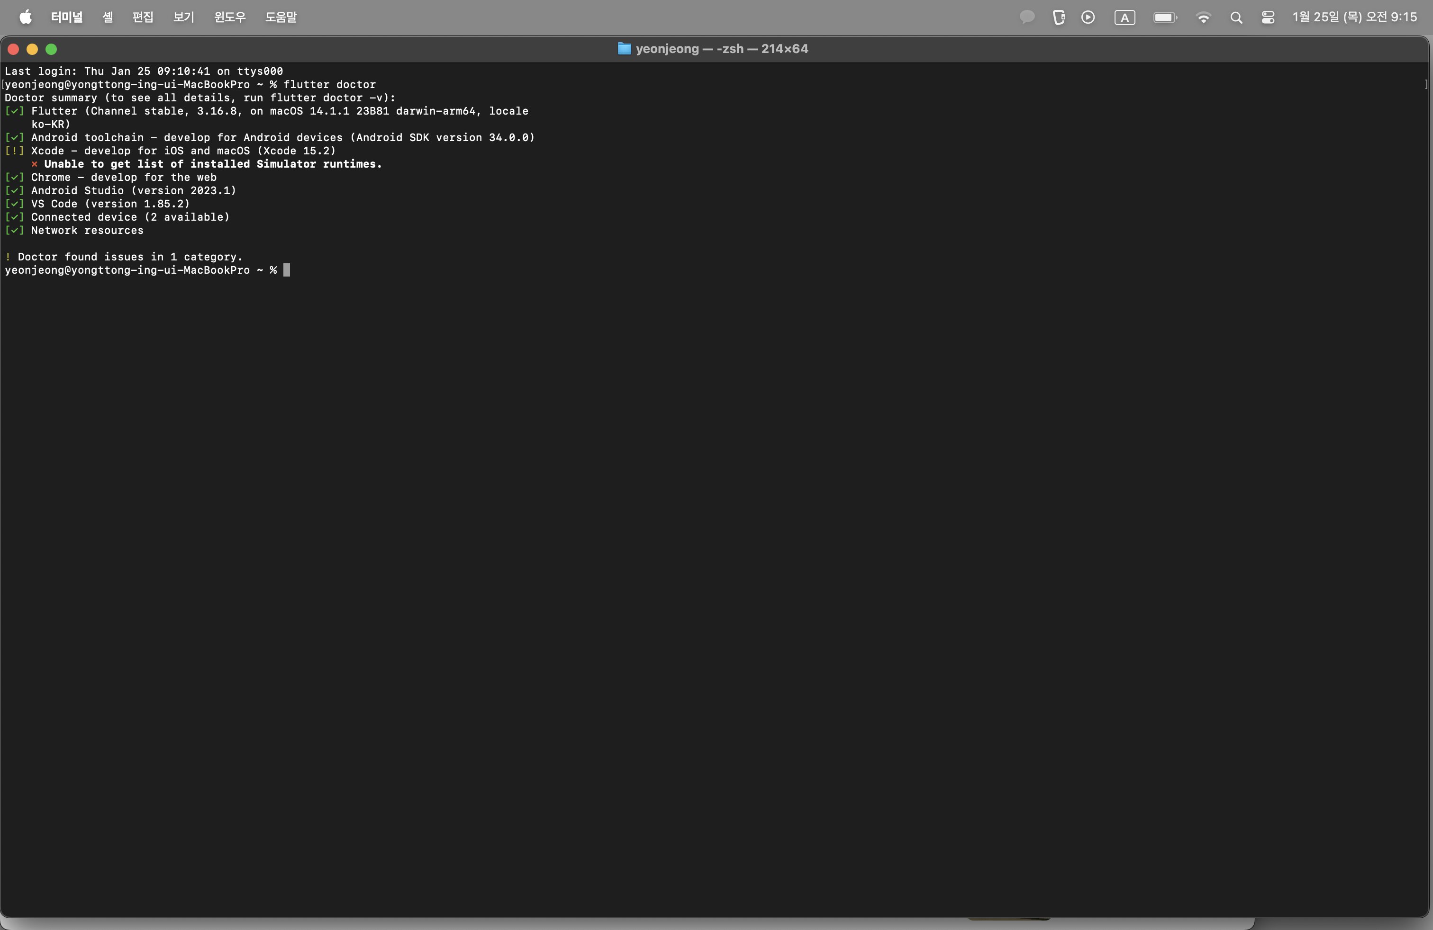Image resolution: width=1433 pixels, height=930 pixels.
Task: Click the 'Network resources' line
Action: point(87,230)
